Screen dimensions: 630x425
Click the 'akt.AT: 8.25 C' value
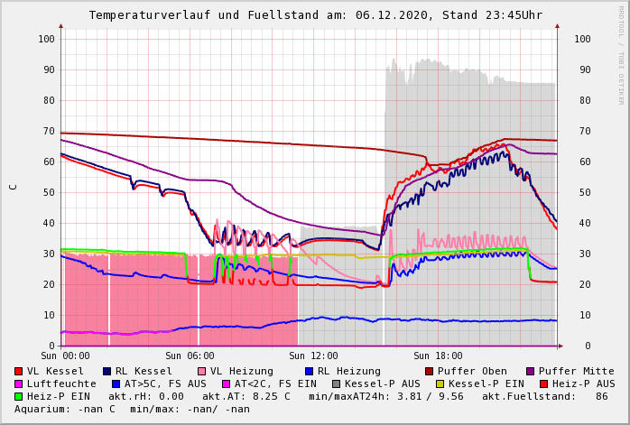(246, 396)
